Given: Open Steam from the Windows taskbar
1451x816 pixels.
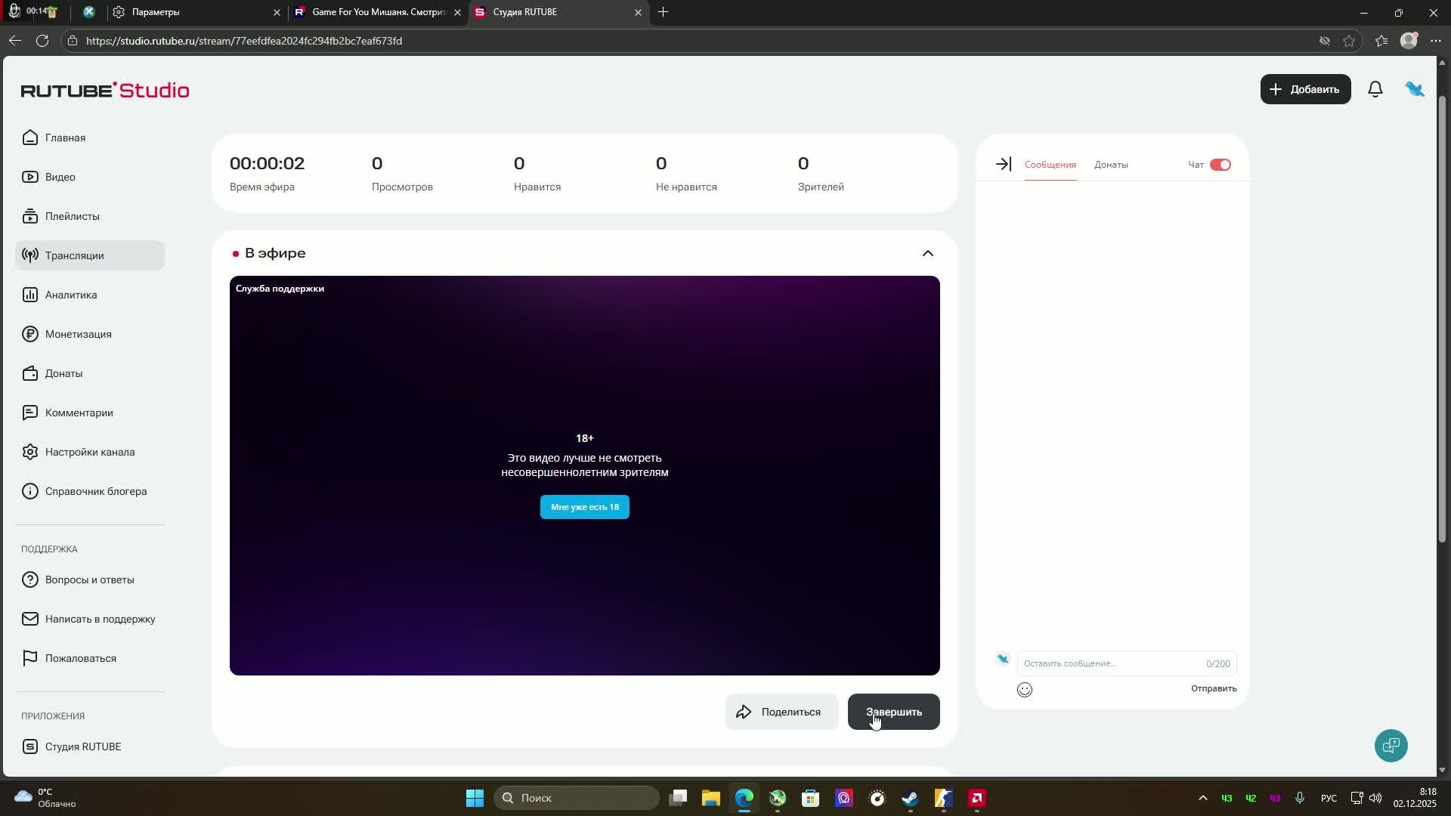Looking at the screenshot, I should tap(910, 799).
